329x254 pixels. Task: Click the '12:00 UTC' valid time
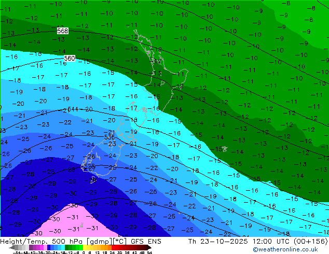272,242
